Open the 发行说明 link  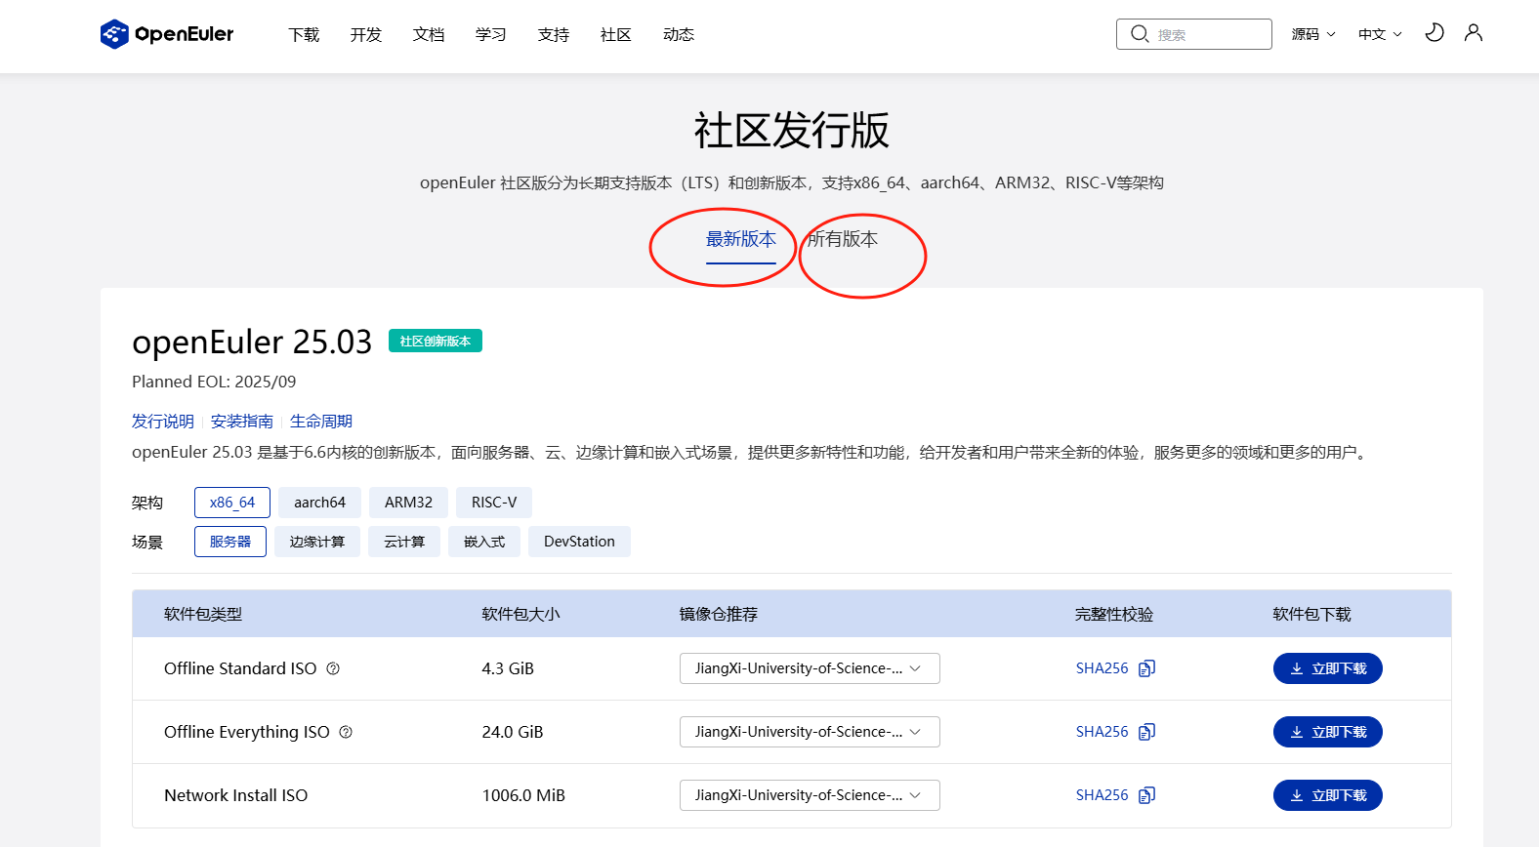click(163, 422)
